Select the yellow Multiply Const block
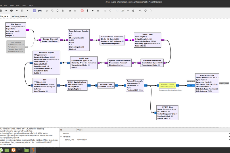Screen dimensions: 230x153 (167, 86)
